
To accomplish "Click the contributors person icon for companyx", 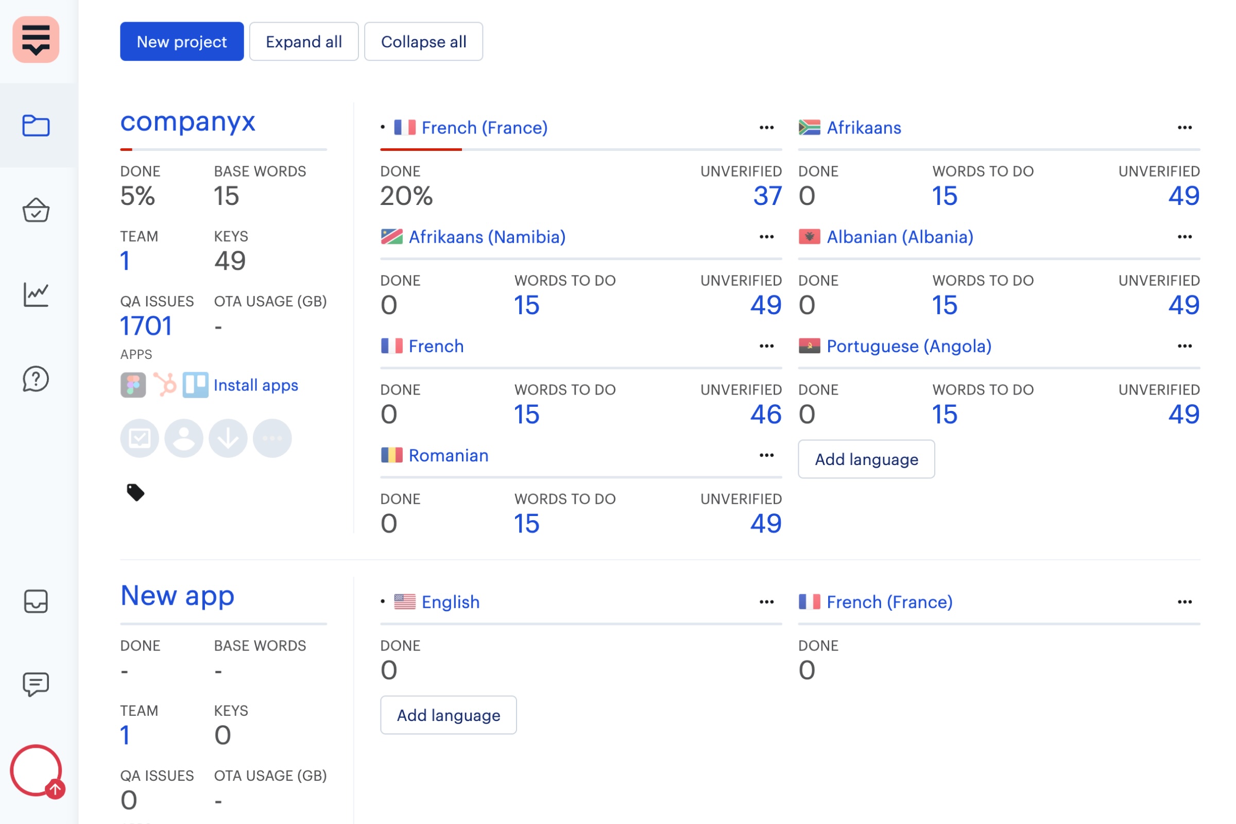I will [184, 438].
